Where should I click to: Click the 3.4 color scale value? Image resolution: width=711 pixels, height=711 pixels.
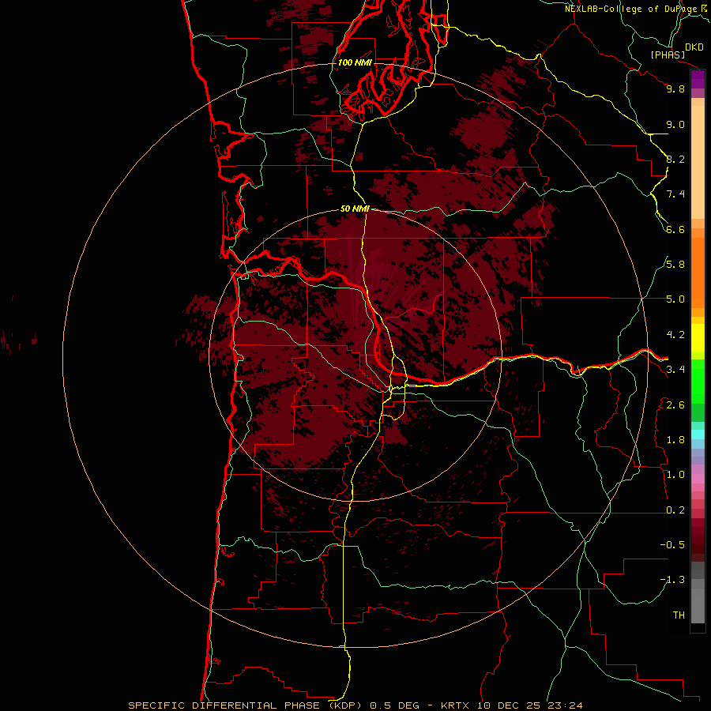(x=675, y=370)
